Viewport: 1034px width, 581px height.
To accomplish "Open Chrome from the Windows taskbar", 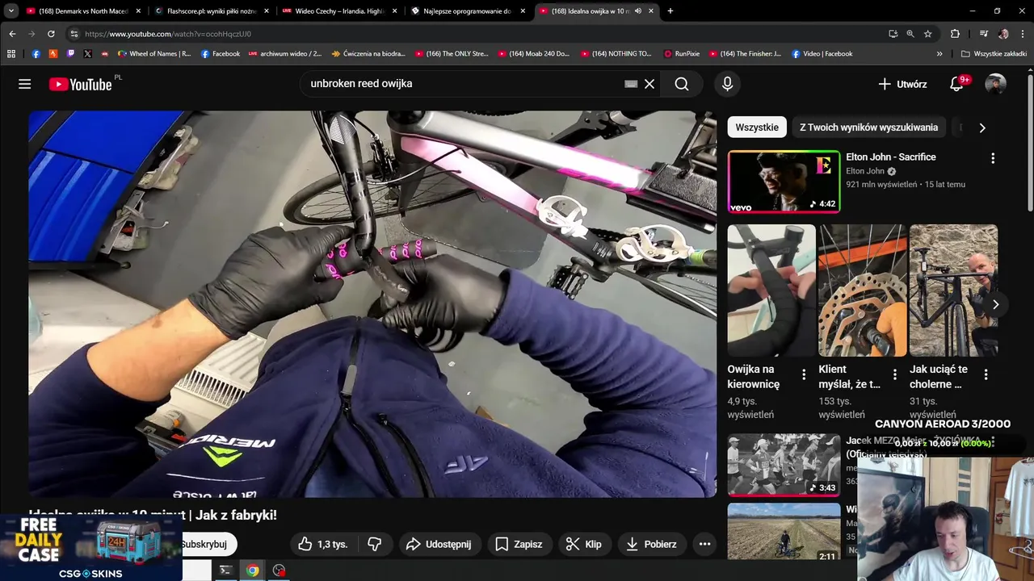I will (253, 571).
